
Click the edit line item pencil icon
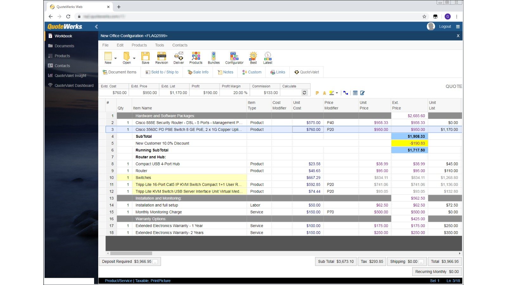point(362,93)
